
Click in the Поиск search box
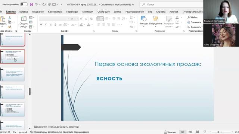click(171, 4)
